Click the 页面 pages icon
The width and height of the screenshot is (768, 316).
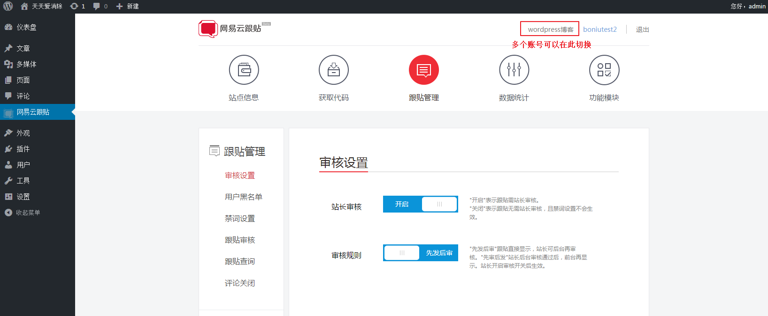[x=8, y=80]
